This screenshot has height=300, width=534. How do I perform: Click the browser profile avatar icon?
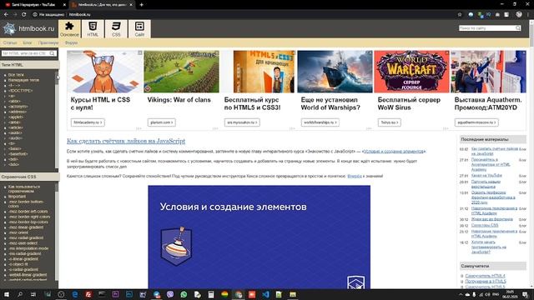519,14
